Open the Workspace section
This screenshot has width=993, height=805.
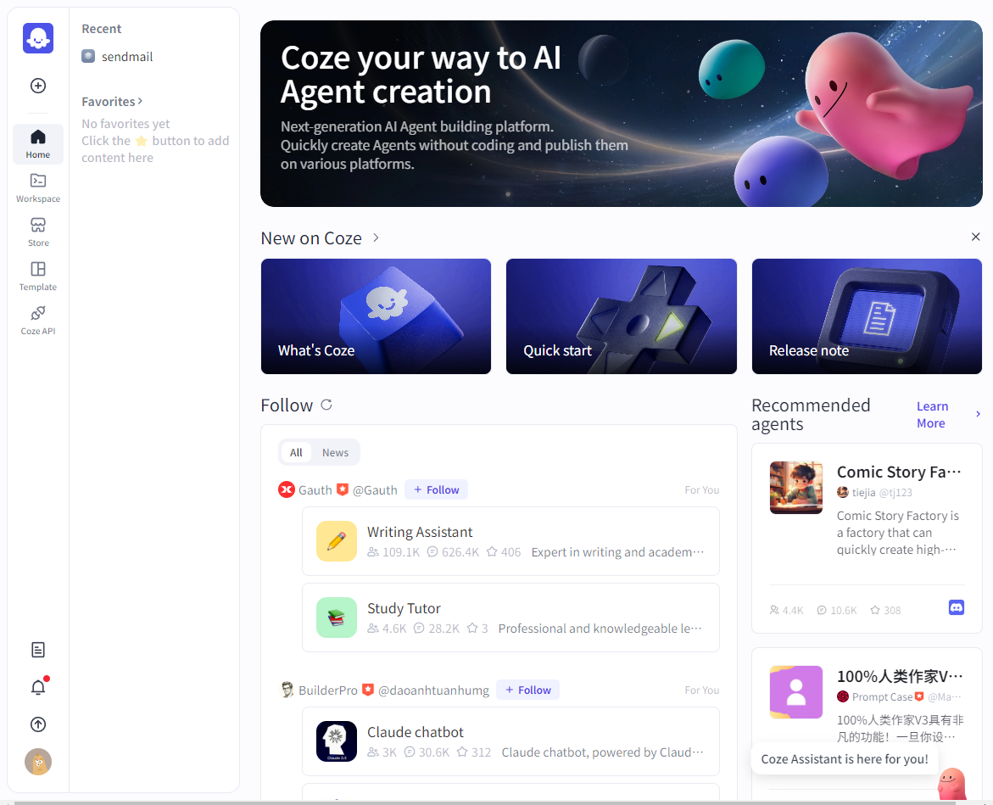tap(38, 188)
